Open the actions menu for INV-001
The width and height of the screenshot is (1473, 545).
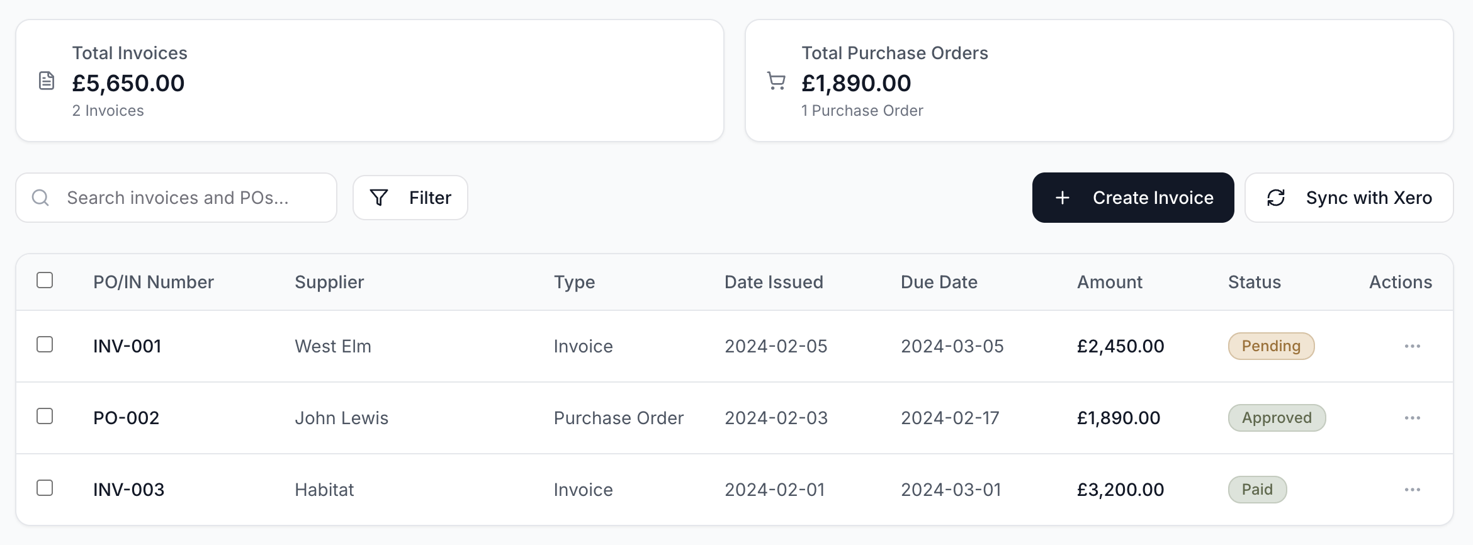tap(1413, 346)
